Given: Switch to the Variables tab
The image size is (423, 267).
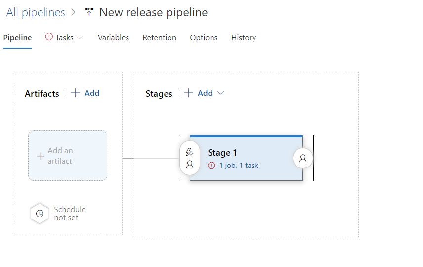Looking at the screenshot, I should tap(113, 38).
